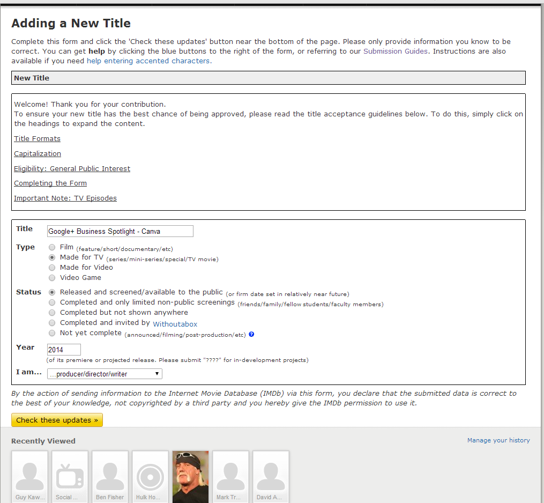
Task: Expand the 'Important Note: TV Episodes' heading
Action: click(x=65, y=198)
